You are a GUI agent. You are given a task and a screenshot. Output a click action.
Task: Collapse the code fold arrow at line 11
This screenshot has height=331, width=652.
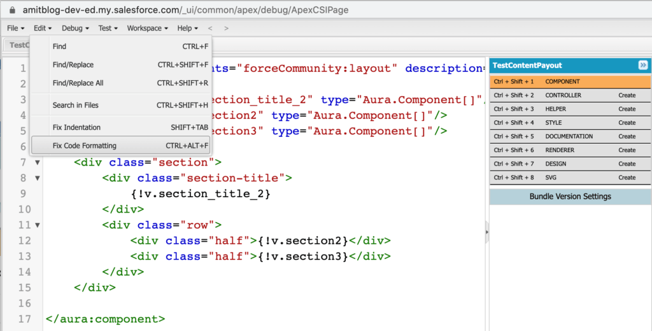tap(37, 225)
